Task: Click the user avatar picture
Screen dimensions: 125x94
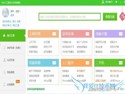Action: (x=5, y=13)
